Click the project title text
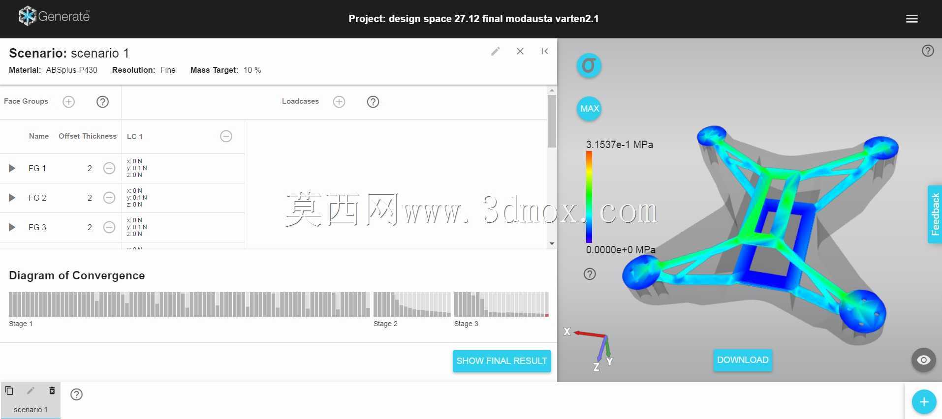This screenshot has height=419, width=942. (473, 19)
